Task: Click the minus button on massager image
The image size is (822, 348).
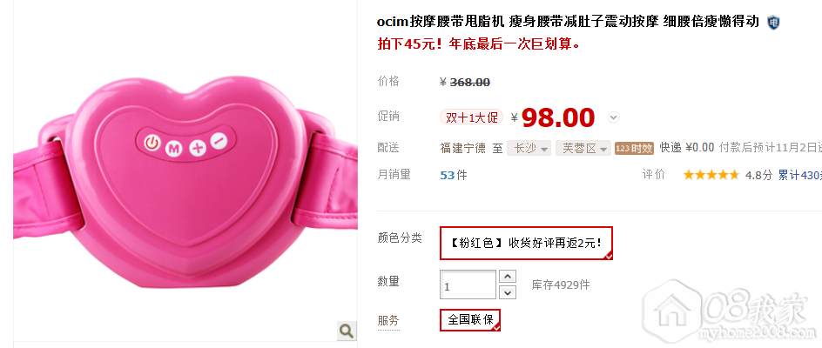Action: point(219,140)
